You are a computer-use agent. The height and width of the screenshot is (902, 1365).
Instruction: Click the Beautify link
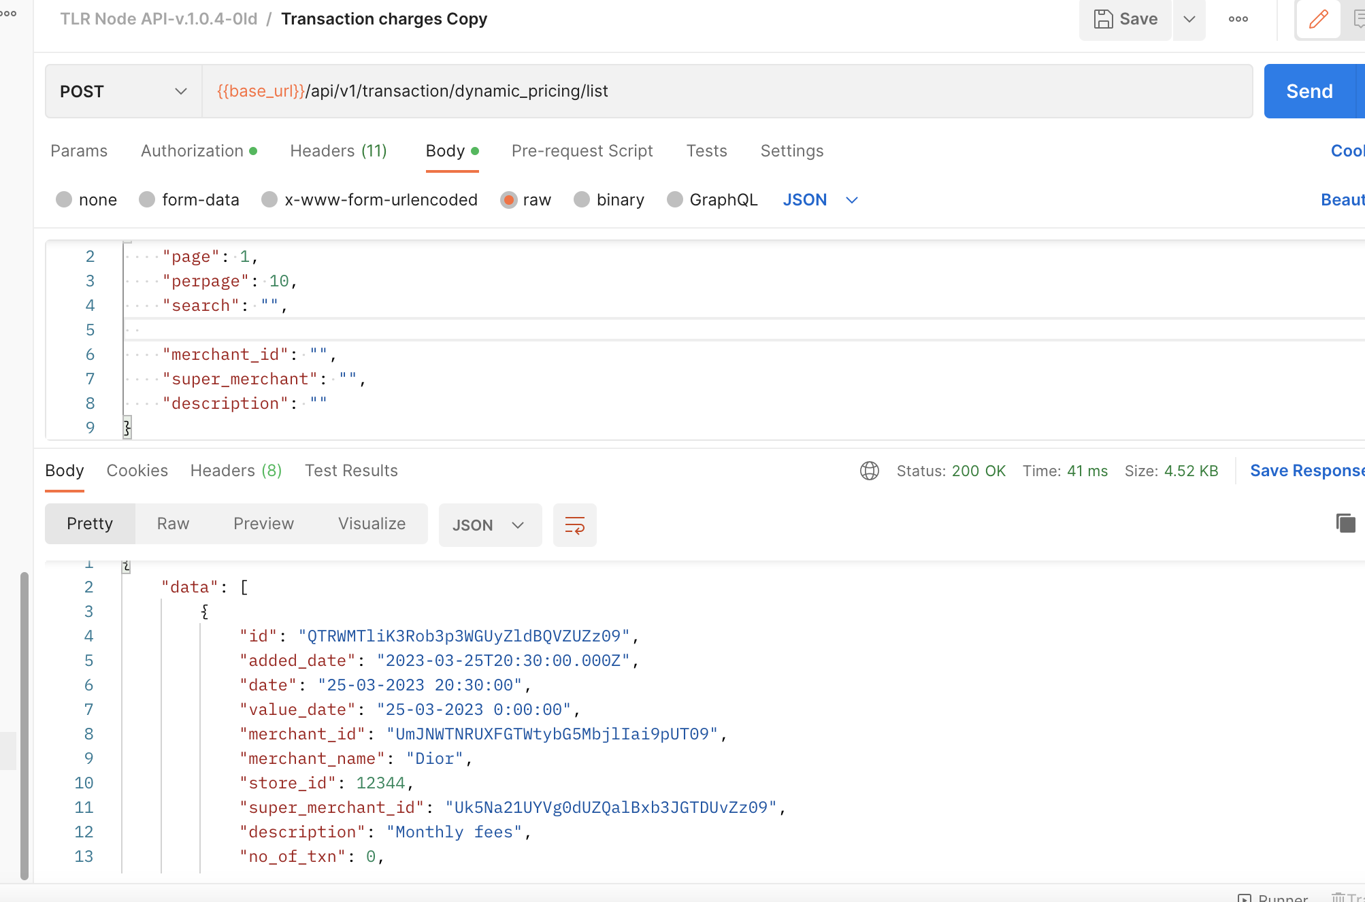[1343, 200]
